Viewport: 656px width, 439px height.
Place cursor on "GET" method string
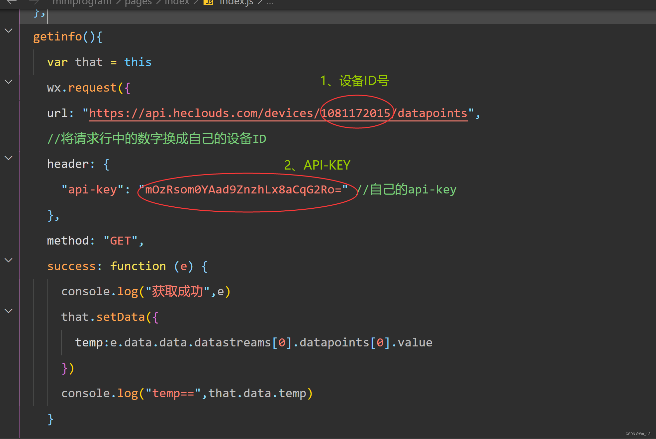click(x=120, y=241)
